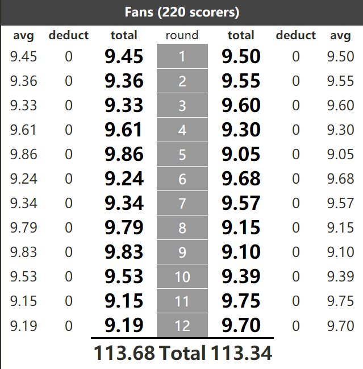Select round 2 cell
Screen dimensions: 363x369
[182, 81]
